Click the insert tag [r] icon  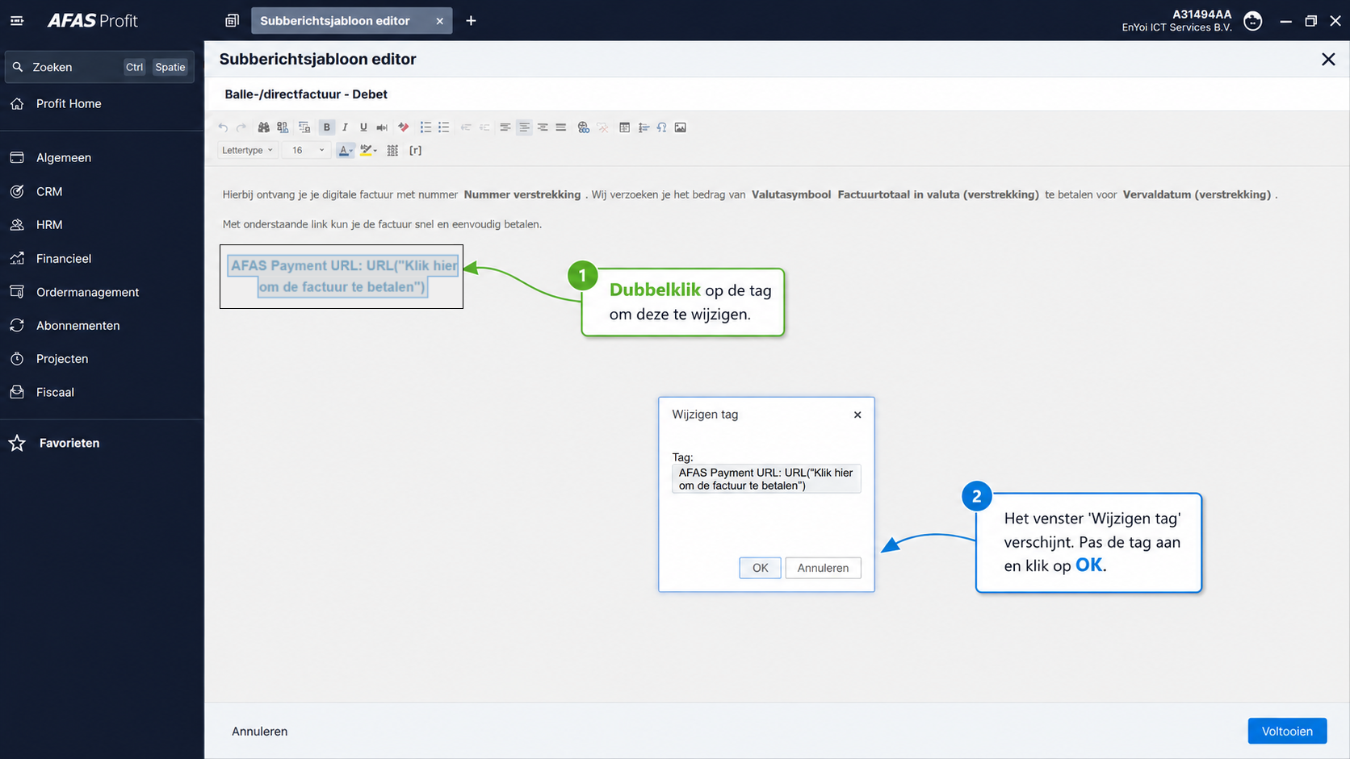tap(415, 150)
